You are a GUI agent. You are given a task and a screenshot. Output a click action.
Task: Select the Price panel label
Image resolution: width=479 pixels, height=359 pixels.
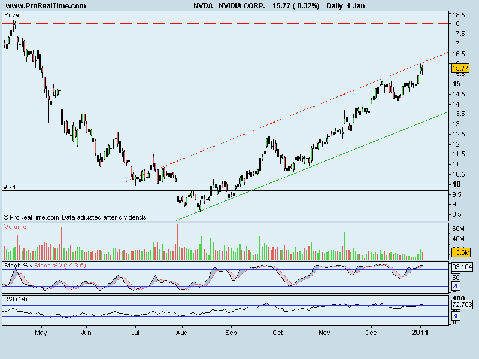(11, 15)
